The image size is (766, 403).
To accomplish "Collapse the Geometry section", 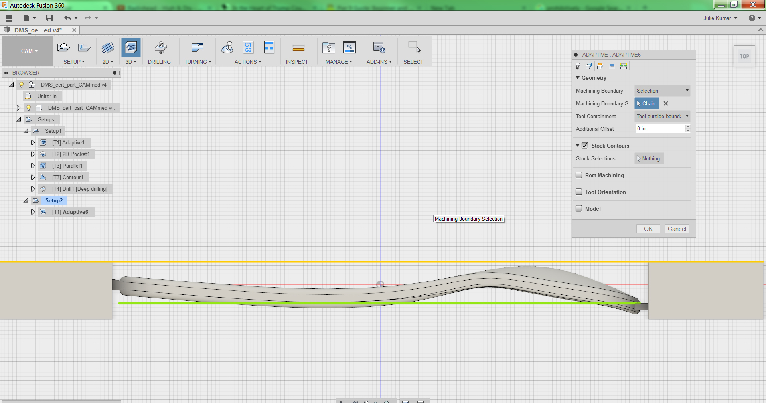I will [578, 78].
